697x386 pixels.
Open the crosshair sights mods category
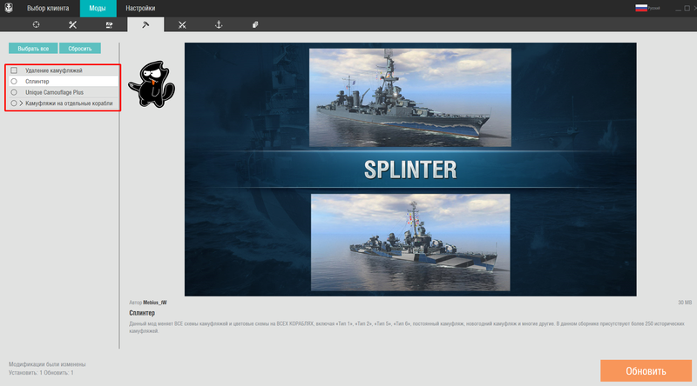tap(36, 24)
